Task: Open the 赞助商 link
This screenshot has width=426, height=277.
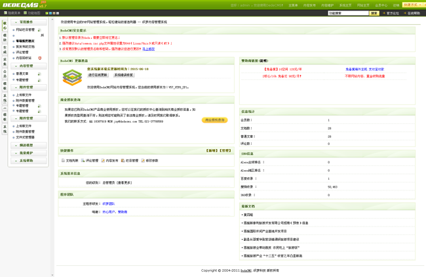Action: click(123, 212)
